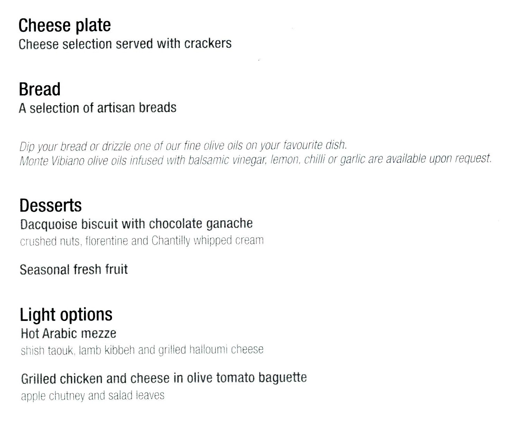Click crushed nuts, florentine description line
Viewport: 510px width, 424px height.
[x=142, y=240]
